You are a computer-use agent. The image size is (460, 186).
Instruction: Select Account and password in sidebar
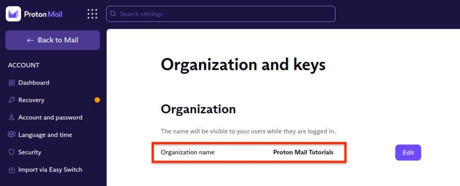(50, 118)
